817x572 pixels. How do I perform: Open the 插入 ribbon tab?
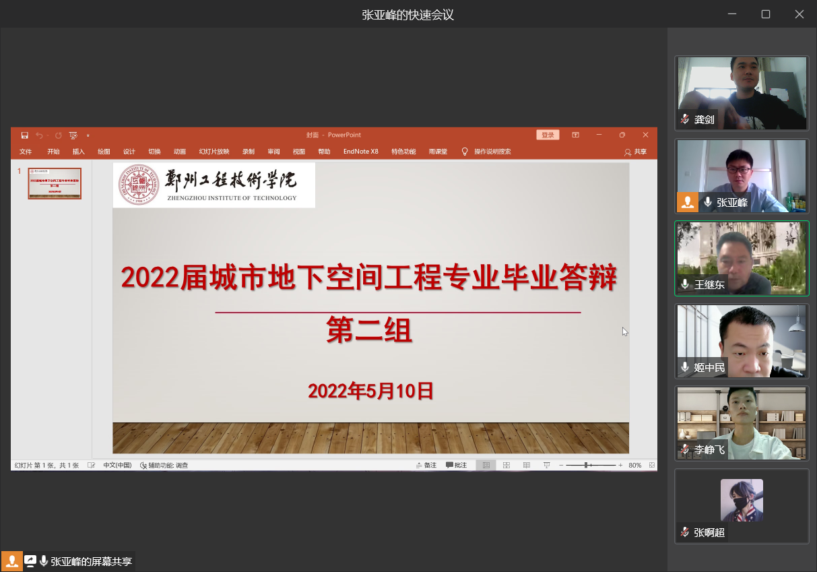79,152
